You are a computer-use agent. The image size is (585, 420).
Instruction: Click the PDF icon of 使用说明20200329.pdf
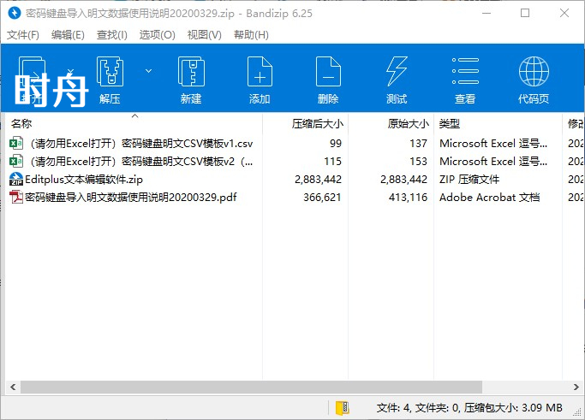[x=16, y=197]
